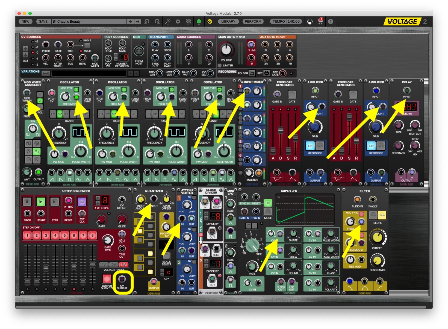Click the sequencer green play button
448x329 pixels.
[41, 202]
